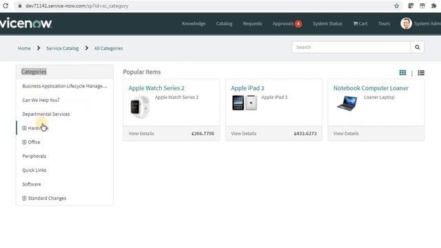Viewport: 441px width, 248px height.
Task: View Details for Apple iPad 3
Action: click(x=243, y=134)
